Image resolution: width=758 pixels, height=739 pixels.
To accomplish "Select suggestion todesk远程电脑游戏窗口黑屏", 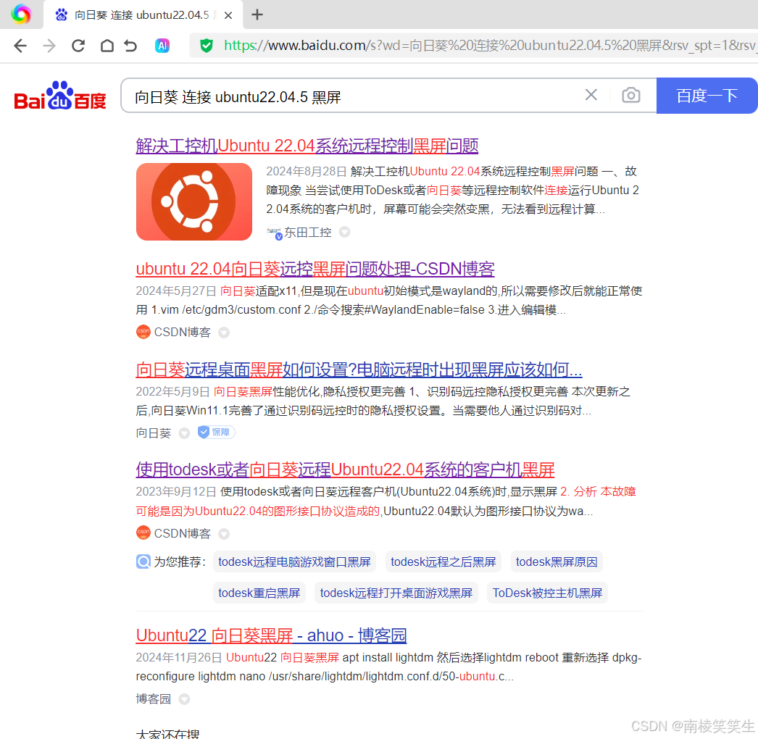I will click(294, 561).
